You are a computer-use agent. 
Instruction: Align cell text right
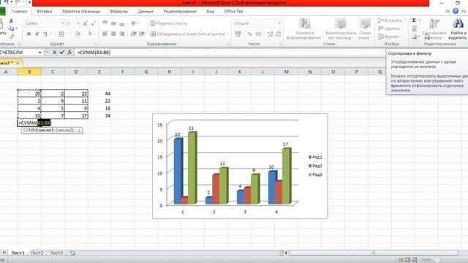click(122, 34)
